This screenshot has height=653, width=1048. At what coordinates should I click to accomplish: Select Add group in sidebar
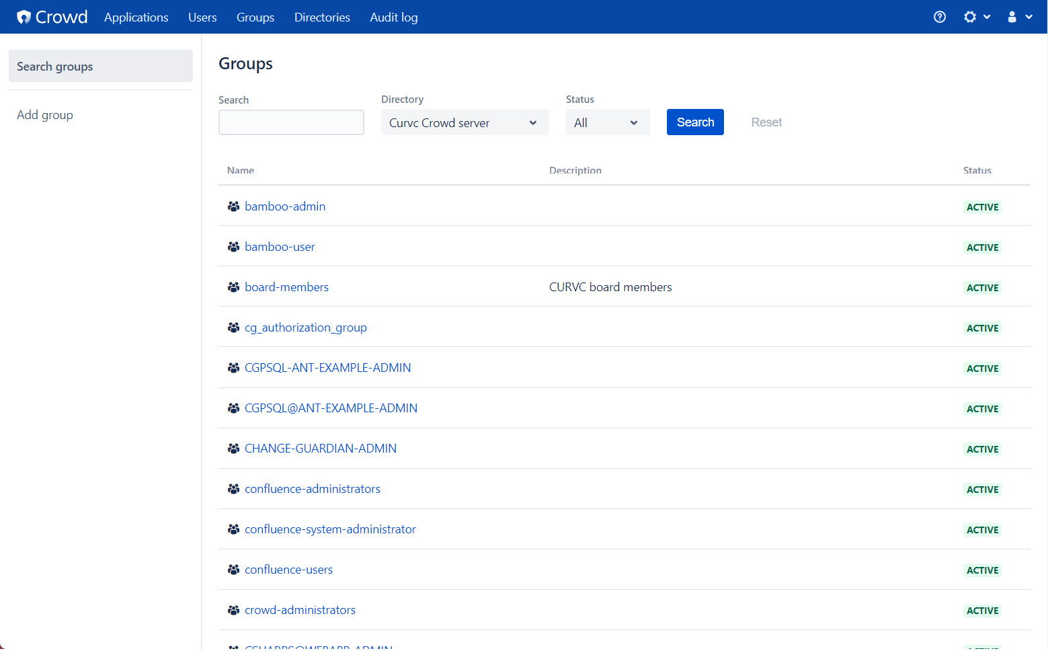[45, 115]
